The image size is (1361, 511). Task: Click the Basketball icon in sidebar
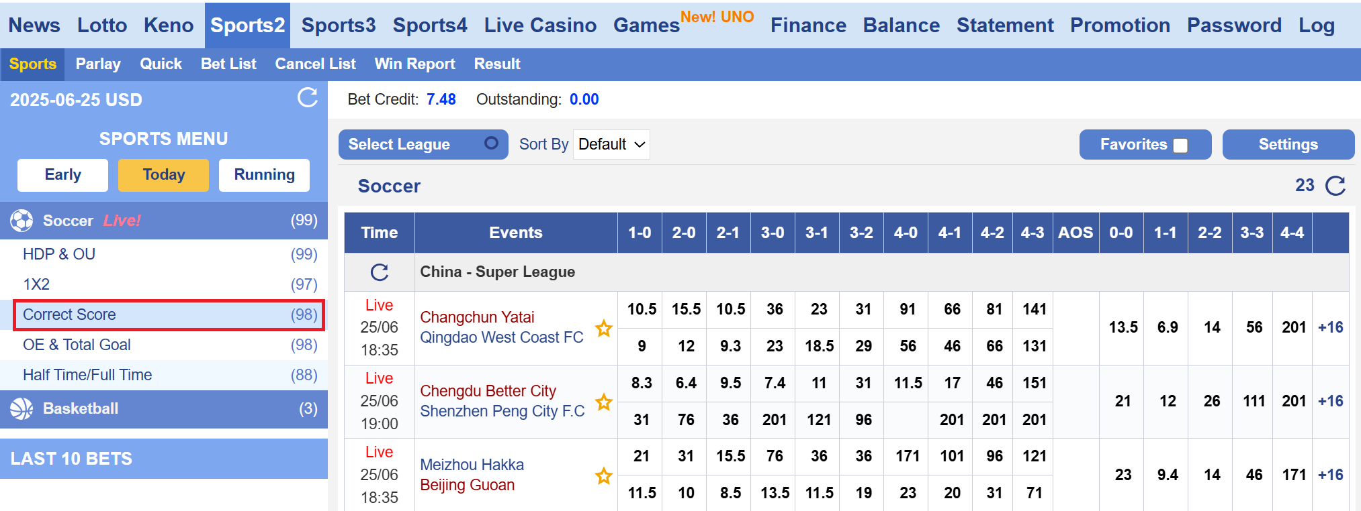click(21, 409)
